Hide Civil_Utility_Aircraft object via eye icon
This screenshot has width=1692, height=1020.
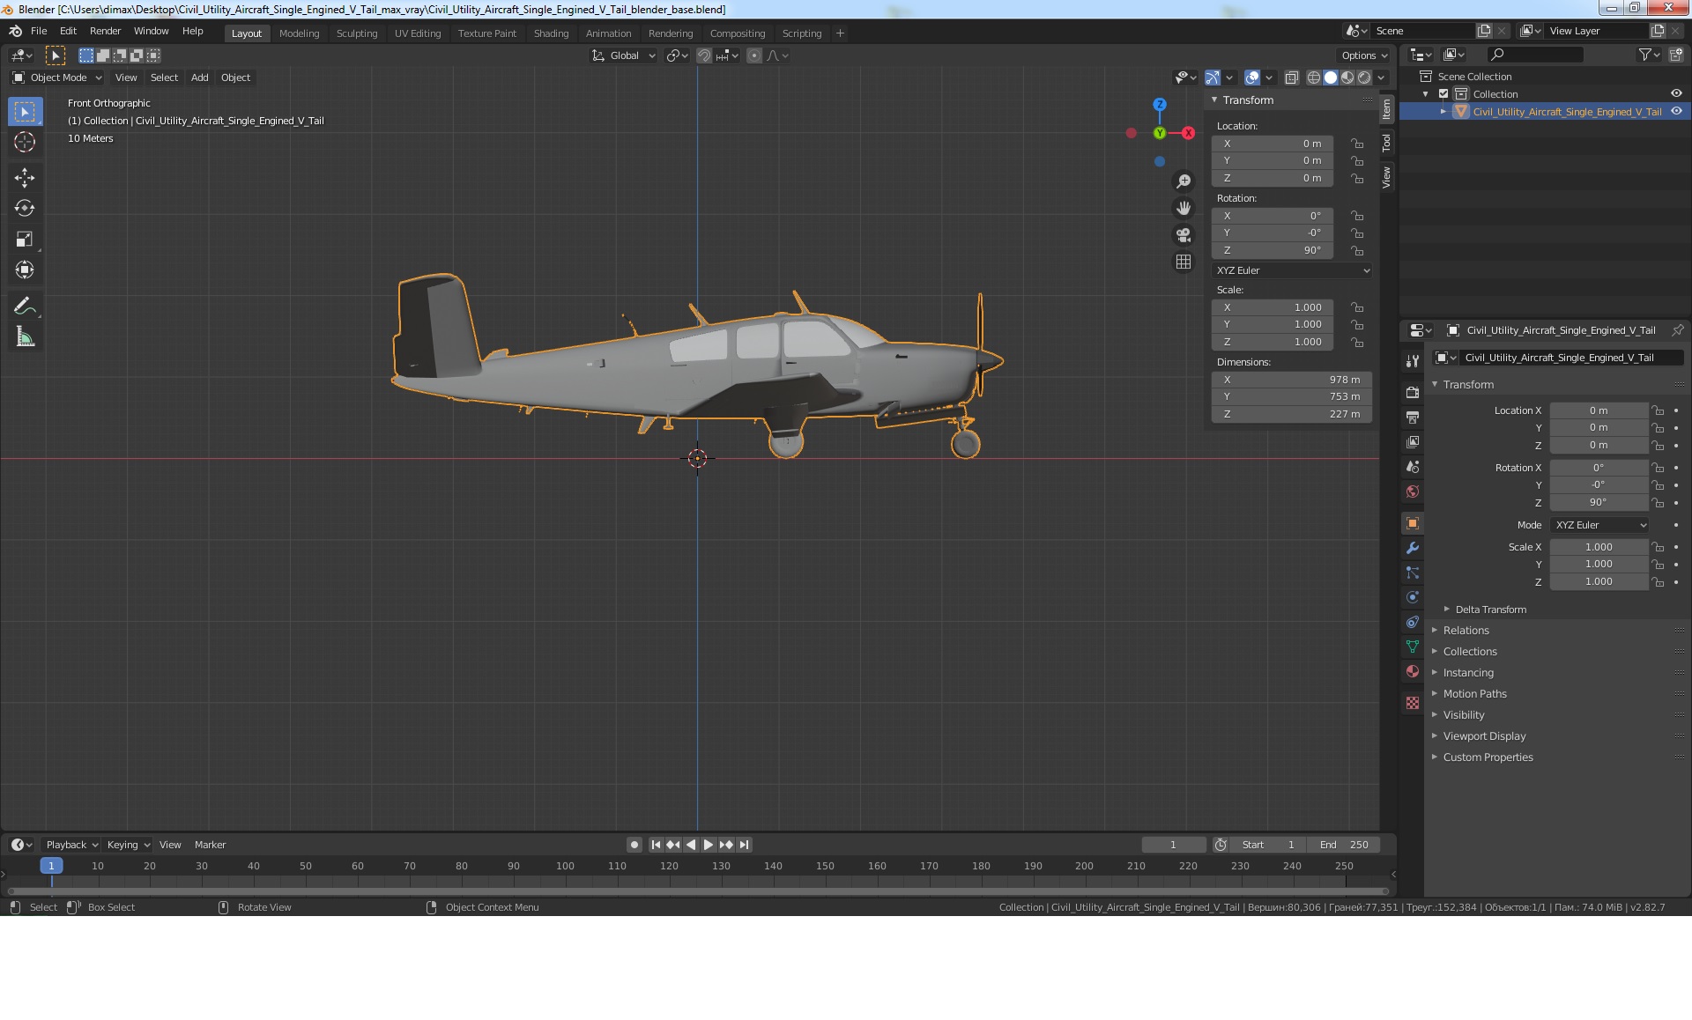(x=1676, y=112)
